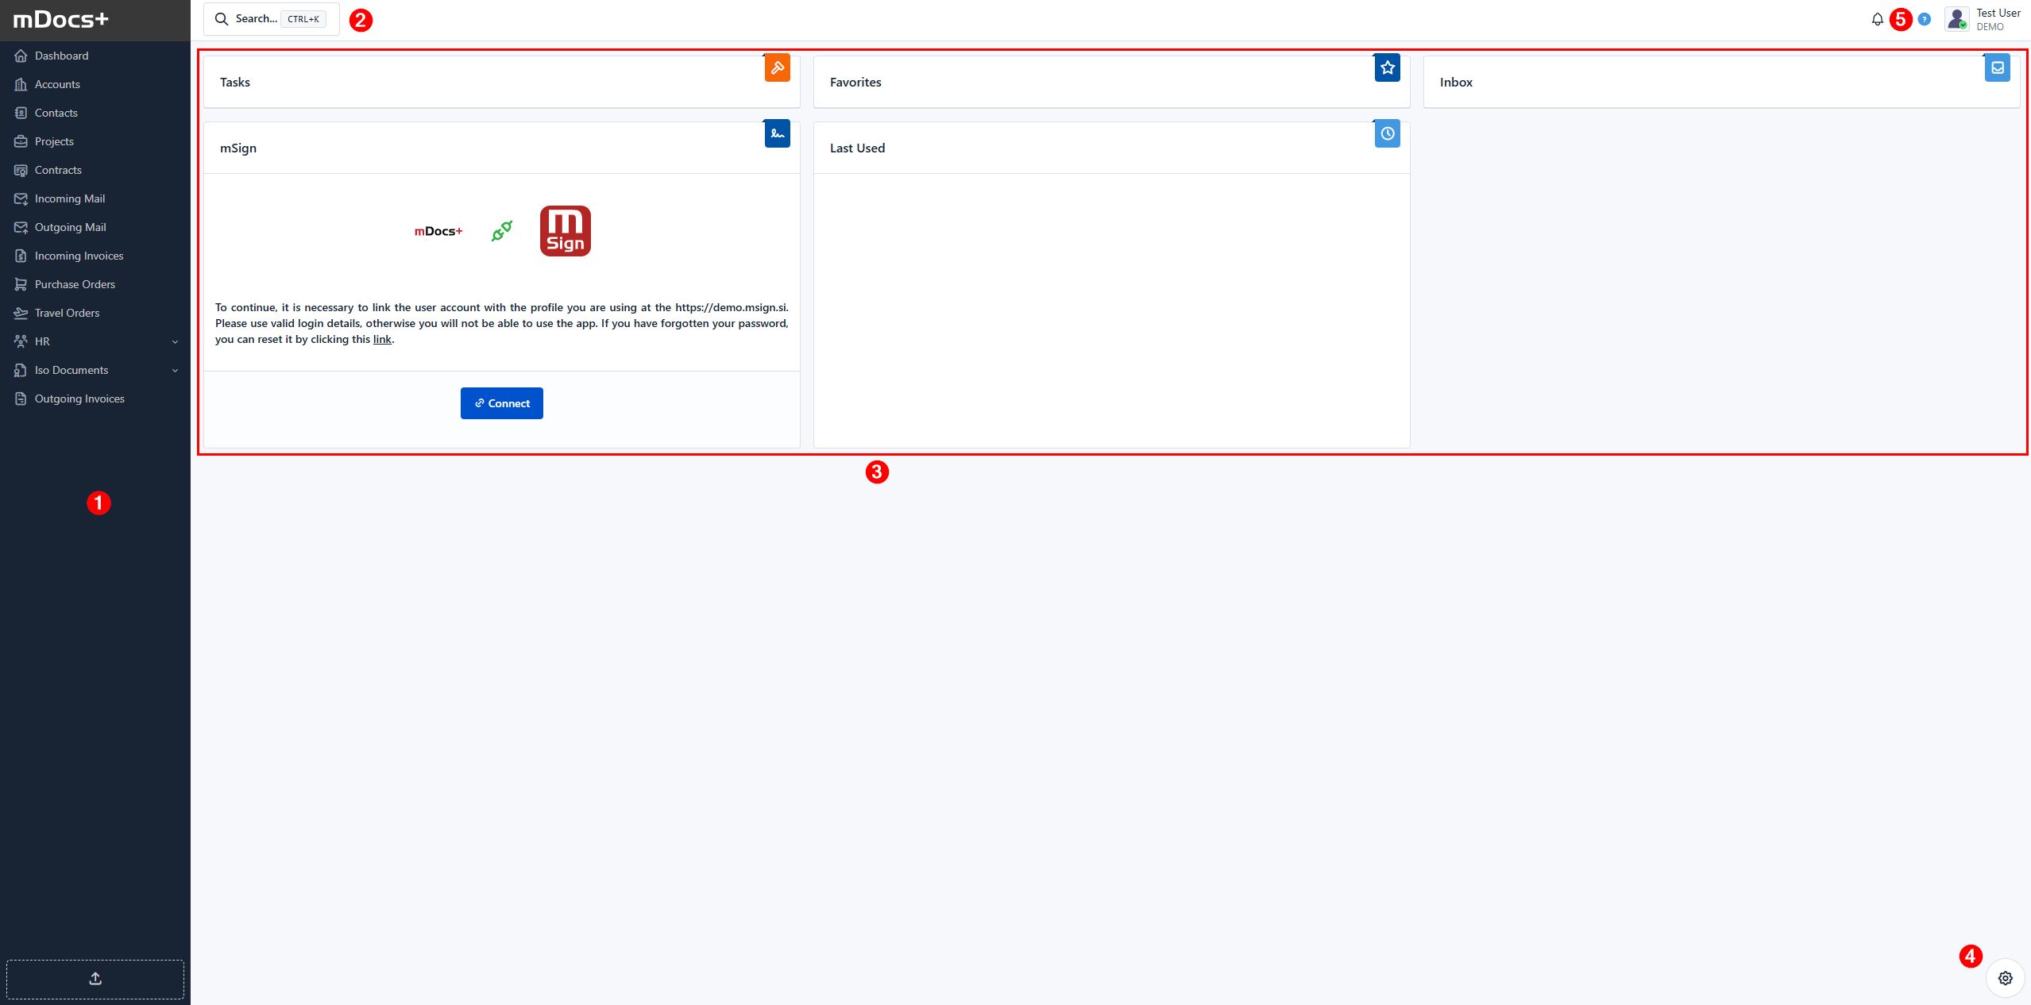Expand the HR menu chevron
Viewport: 2031px width, 1005px height.
[175, 342]
